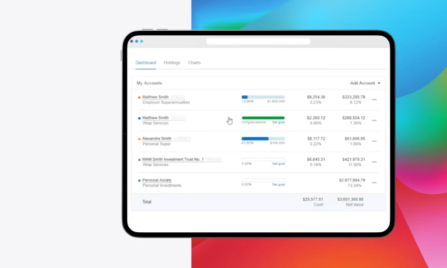Click the $266,504.12 net value

coord(354,118)
